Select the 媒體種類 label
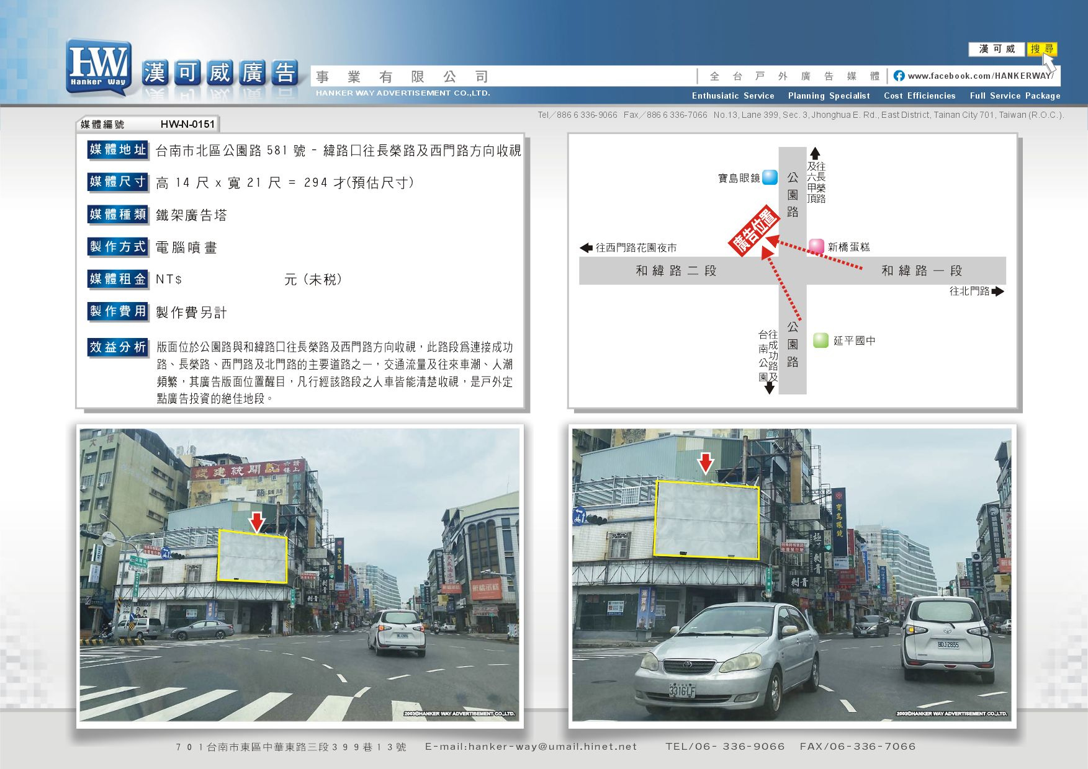The height and width of the screenshot is (769, 1088). [x=118, y=215]
